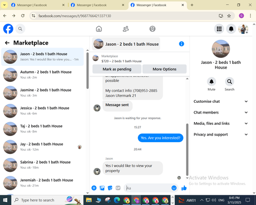Open a new browser tab
Viewport: 256px width, 205px height.
coord(192,5)
